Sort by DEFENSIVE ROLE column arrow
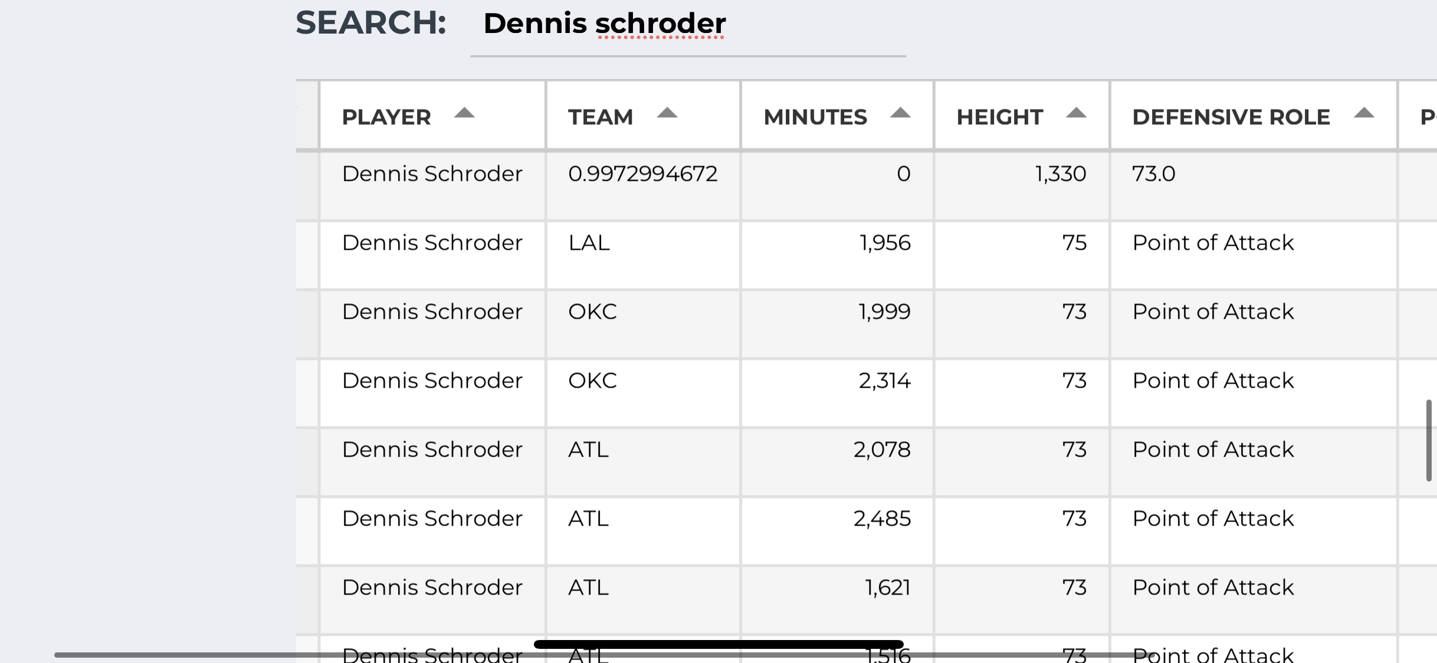Screen dimensions: 1437x663 click(1364, 113)
